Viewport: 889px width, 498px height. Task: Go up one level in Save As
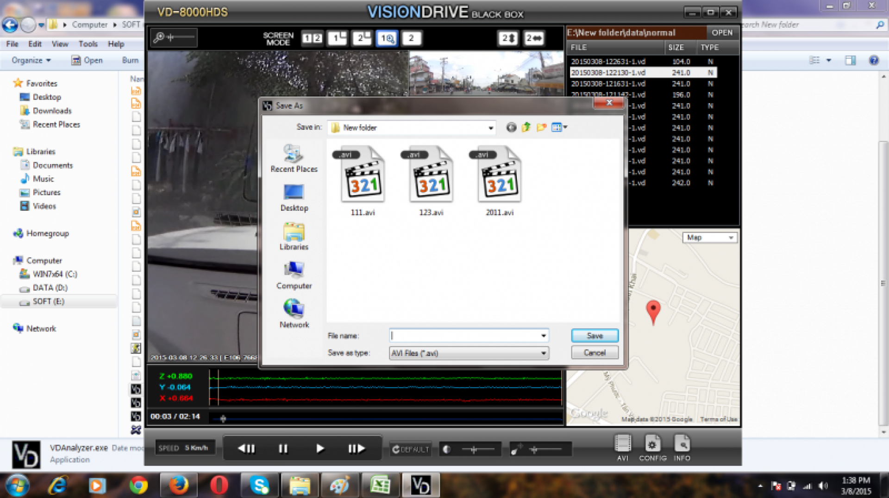click(x=526, y=127)
